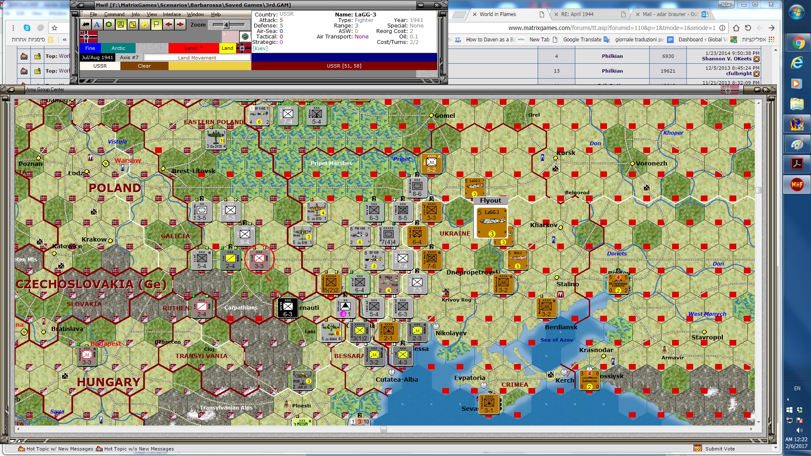
Task: Open the Command menu
Action: tap(114, 14)
